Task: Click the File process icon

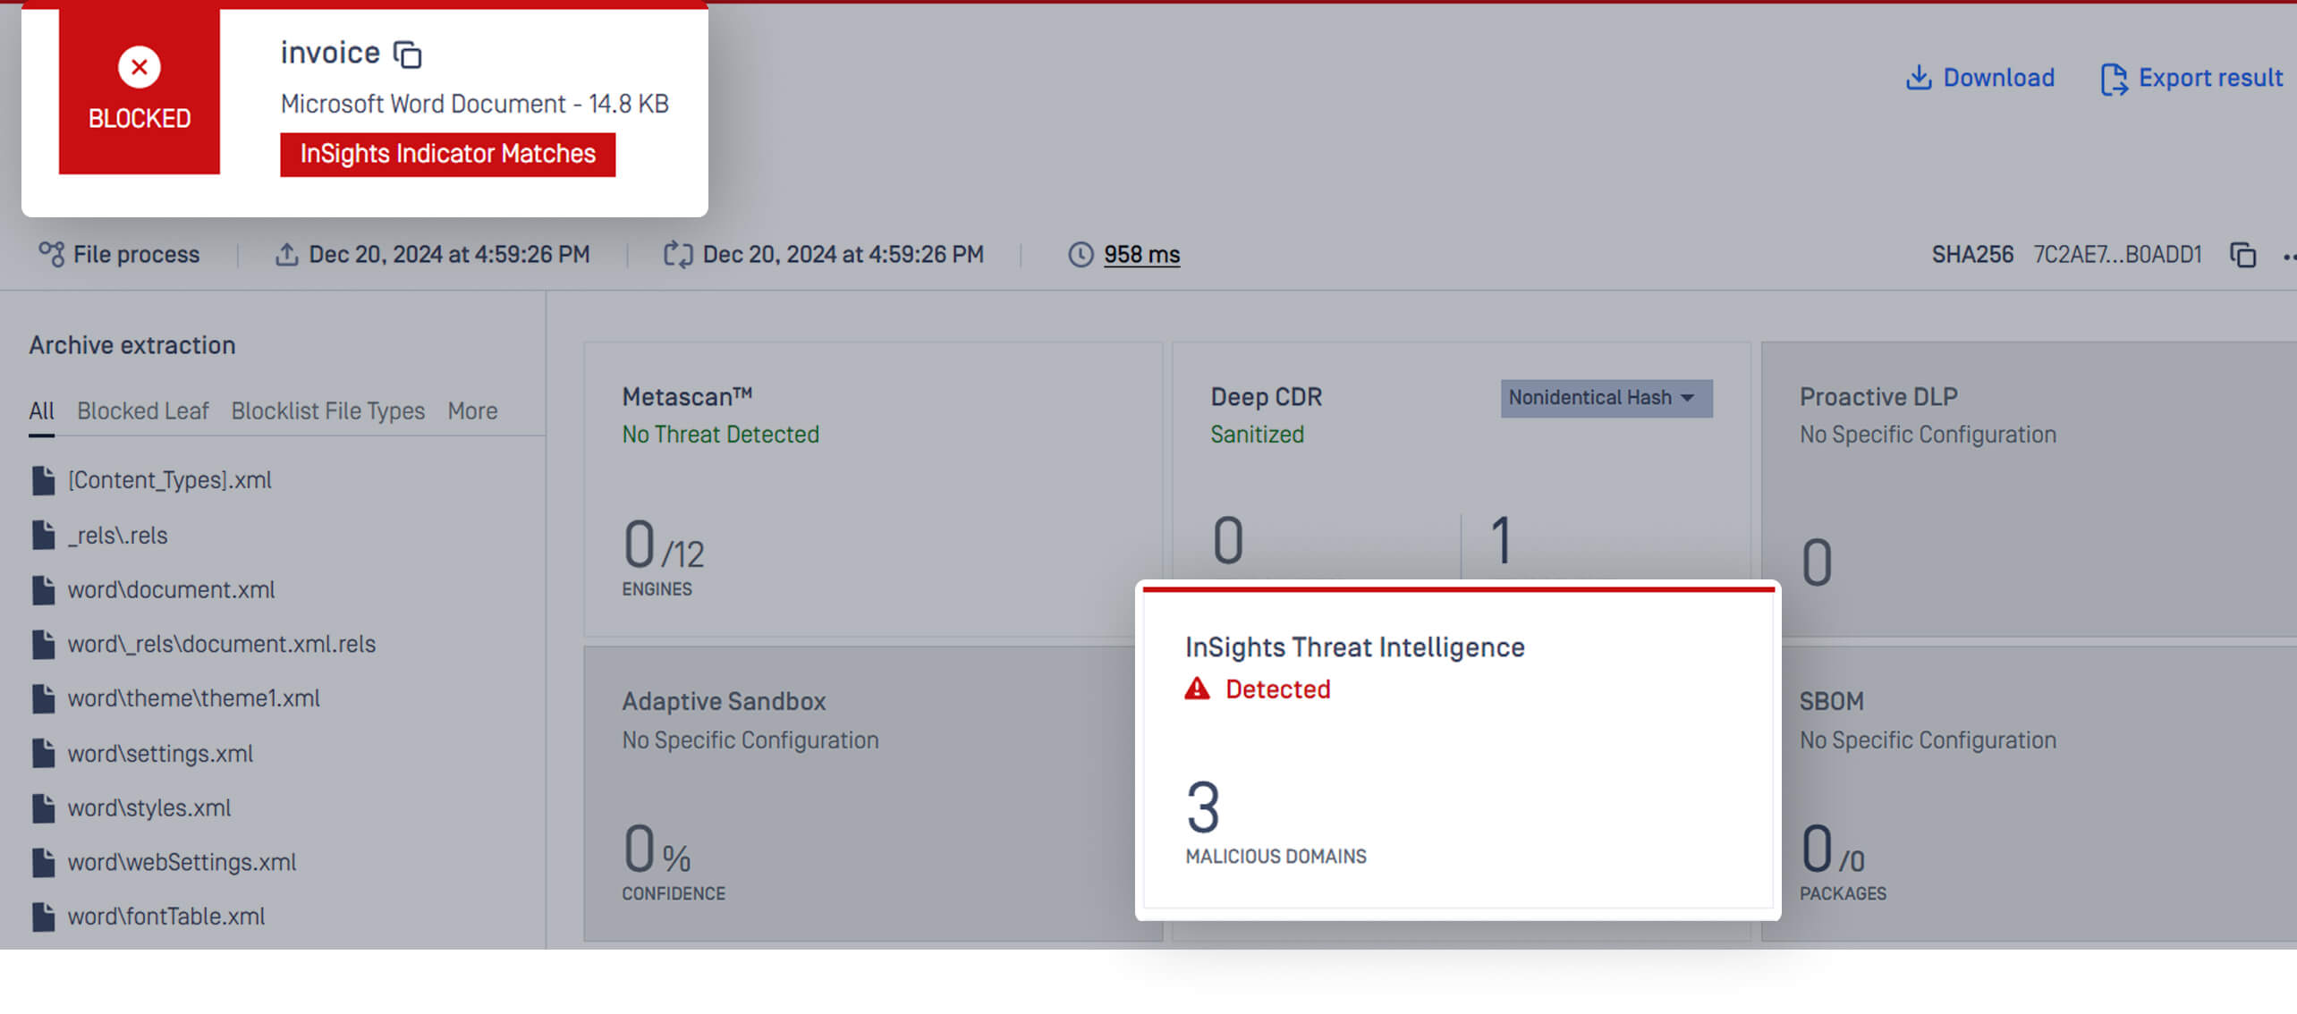Action: pyautogui.click(x=51, y=254)
